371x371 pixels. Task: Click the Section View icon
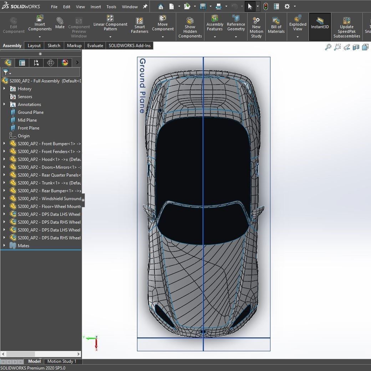point(356,47)
